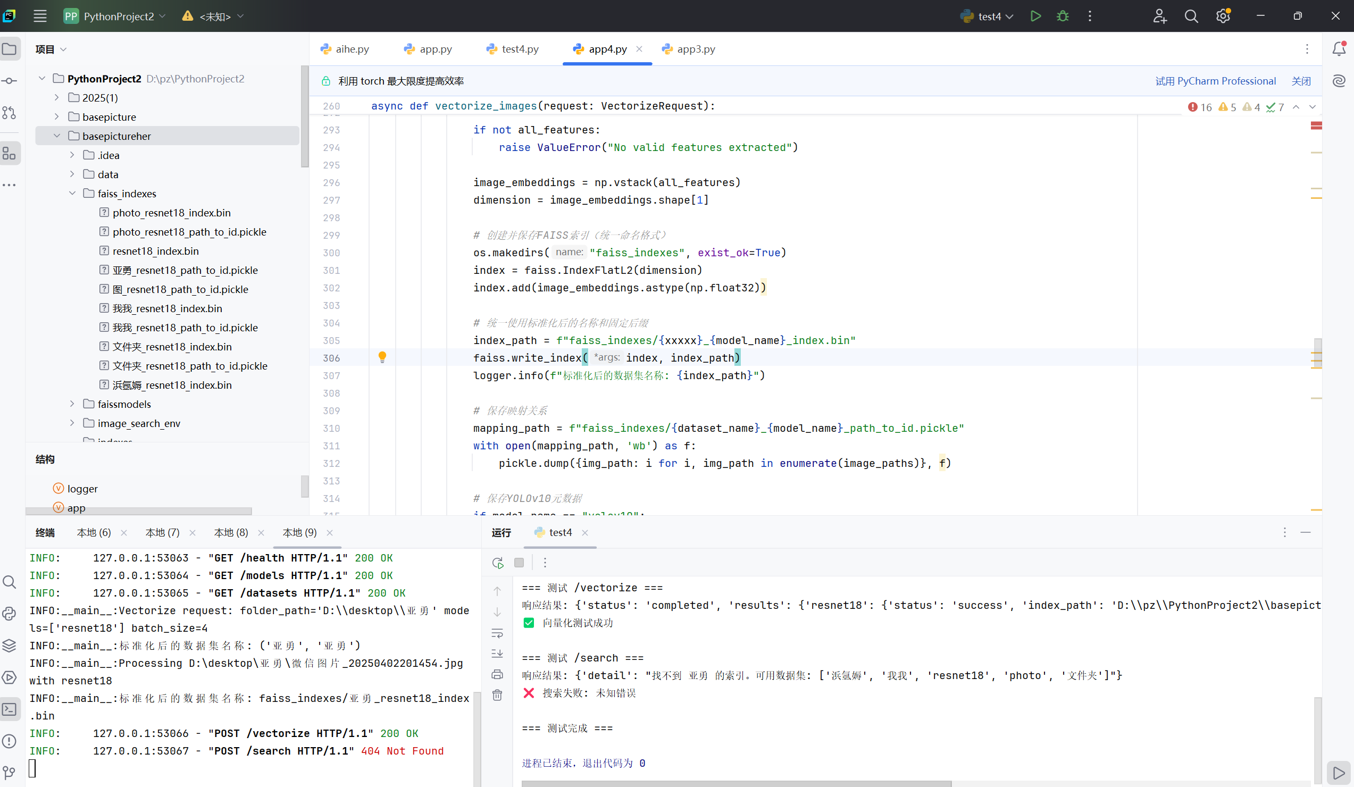The width and height of the screenshot is (1354, 787).
Task: Open the Services tool window
Action: pos(10,677)
